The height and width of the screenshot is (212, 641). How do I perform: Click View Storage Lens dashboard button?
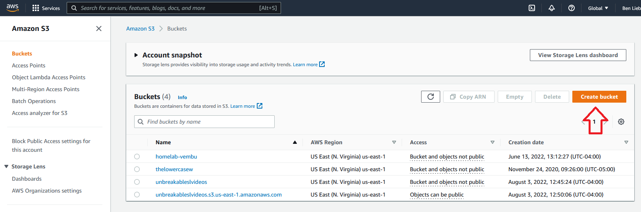[x=578, y=55]
